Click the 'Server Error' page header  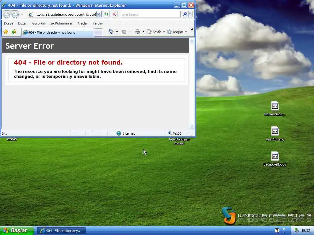click(x=30, y=46)
